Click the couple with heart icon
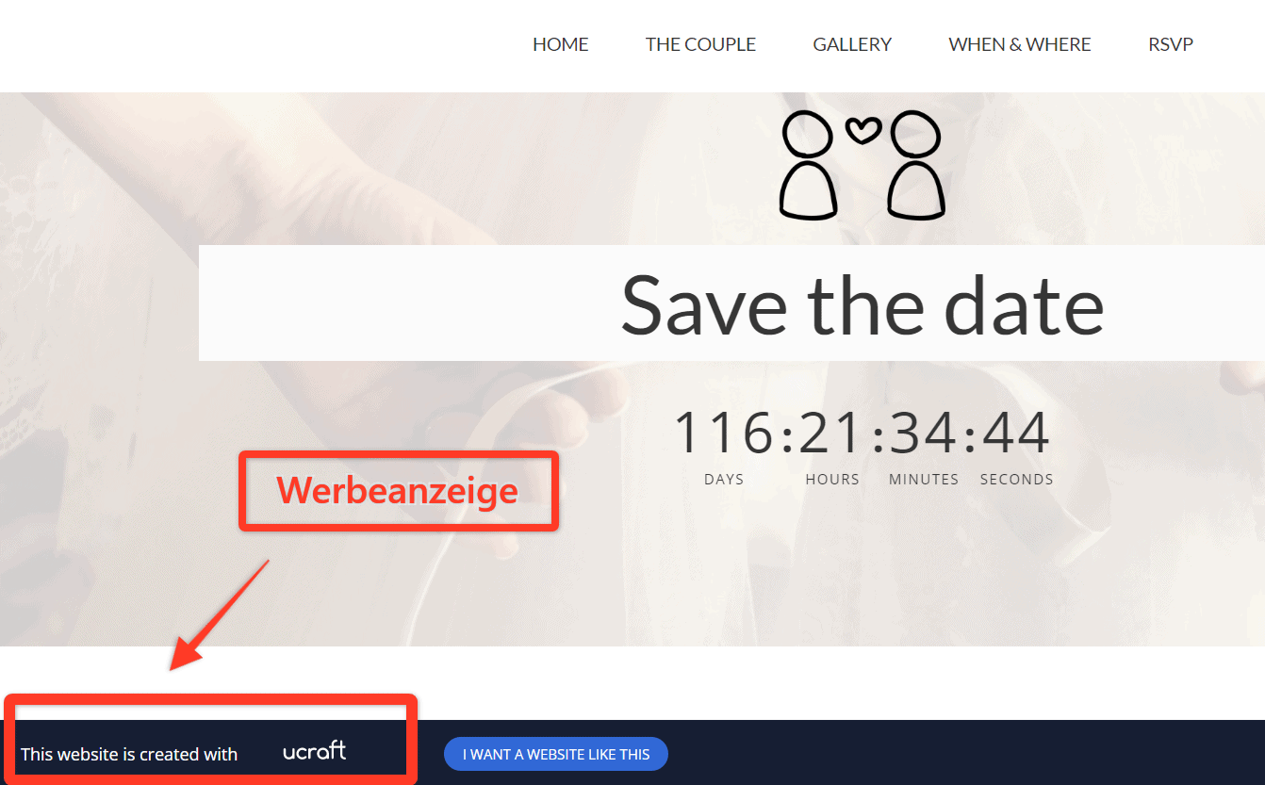1265x785 pixels. click(x=862, y=165)
